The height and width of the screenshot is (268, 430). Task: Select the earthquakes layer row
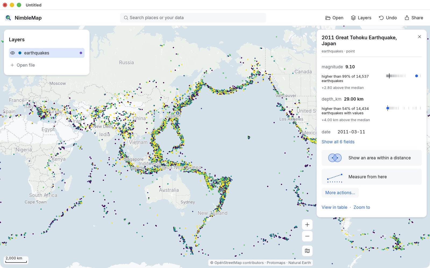pyautogui.click(x=47, y=53)
